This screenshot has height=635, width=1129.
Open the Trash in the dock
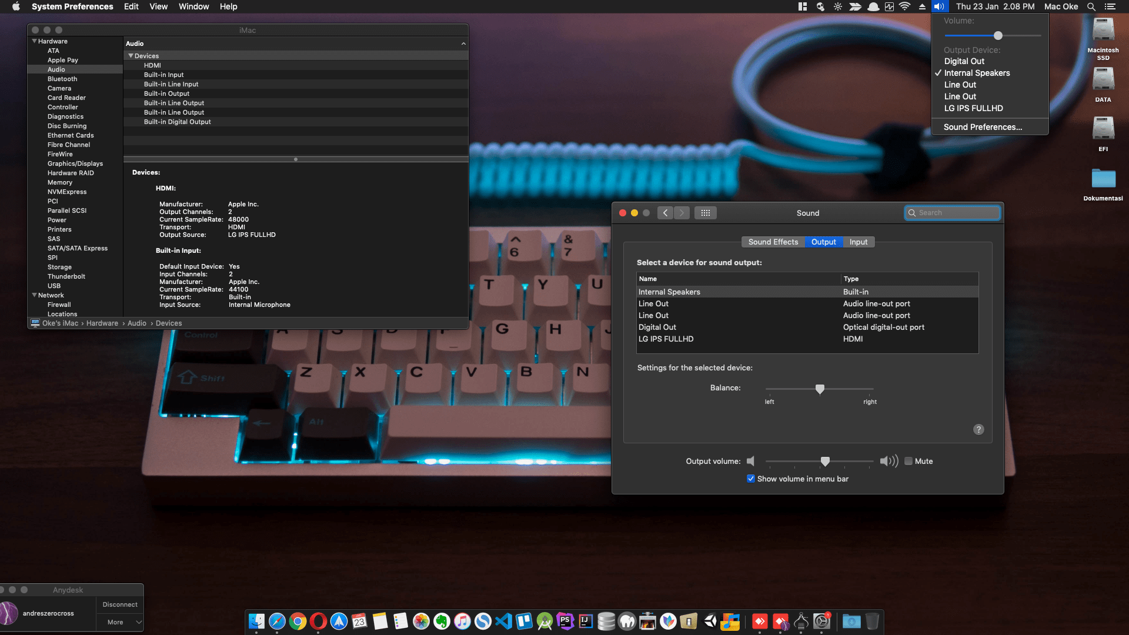point(872,621)
